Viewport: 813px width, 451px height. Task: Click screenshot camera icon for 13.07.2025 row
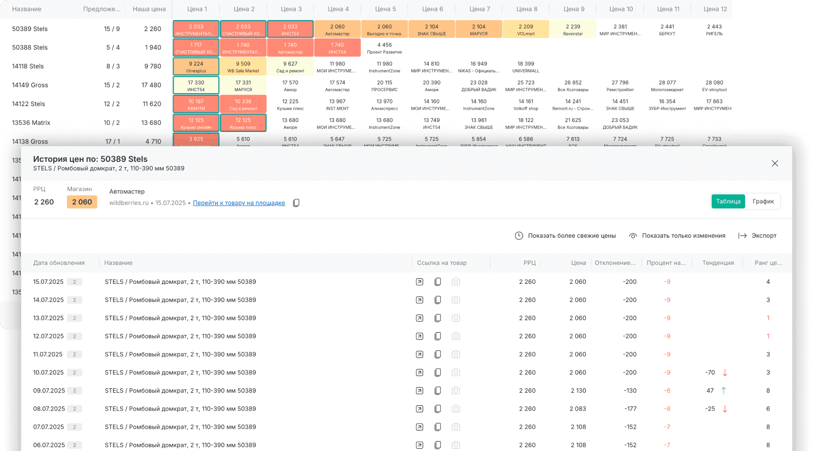tap(455, 318)
